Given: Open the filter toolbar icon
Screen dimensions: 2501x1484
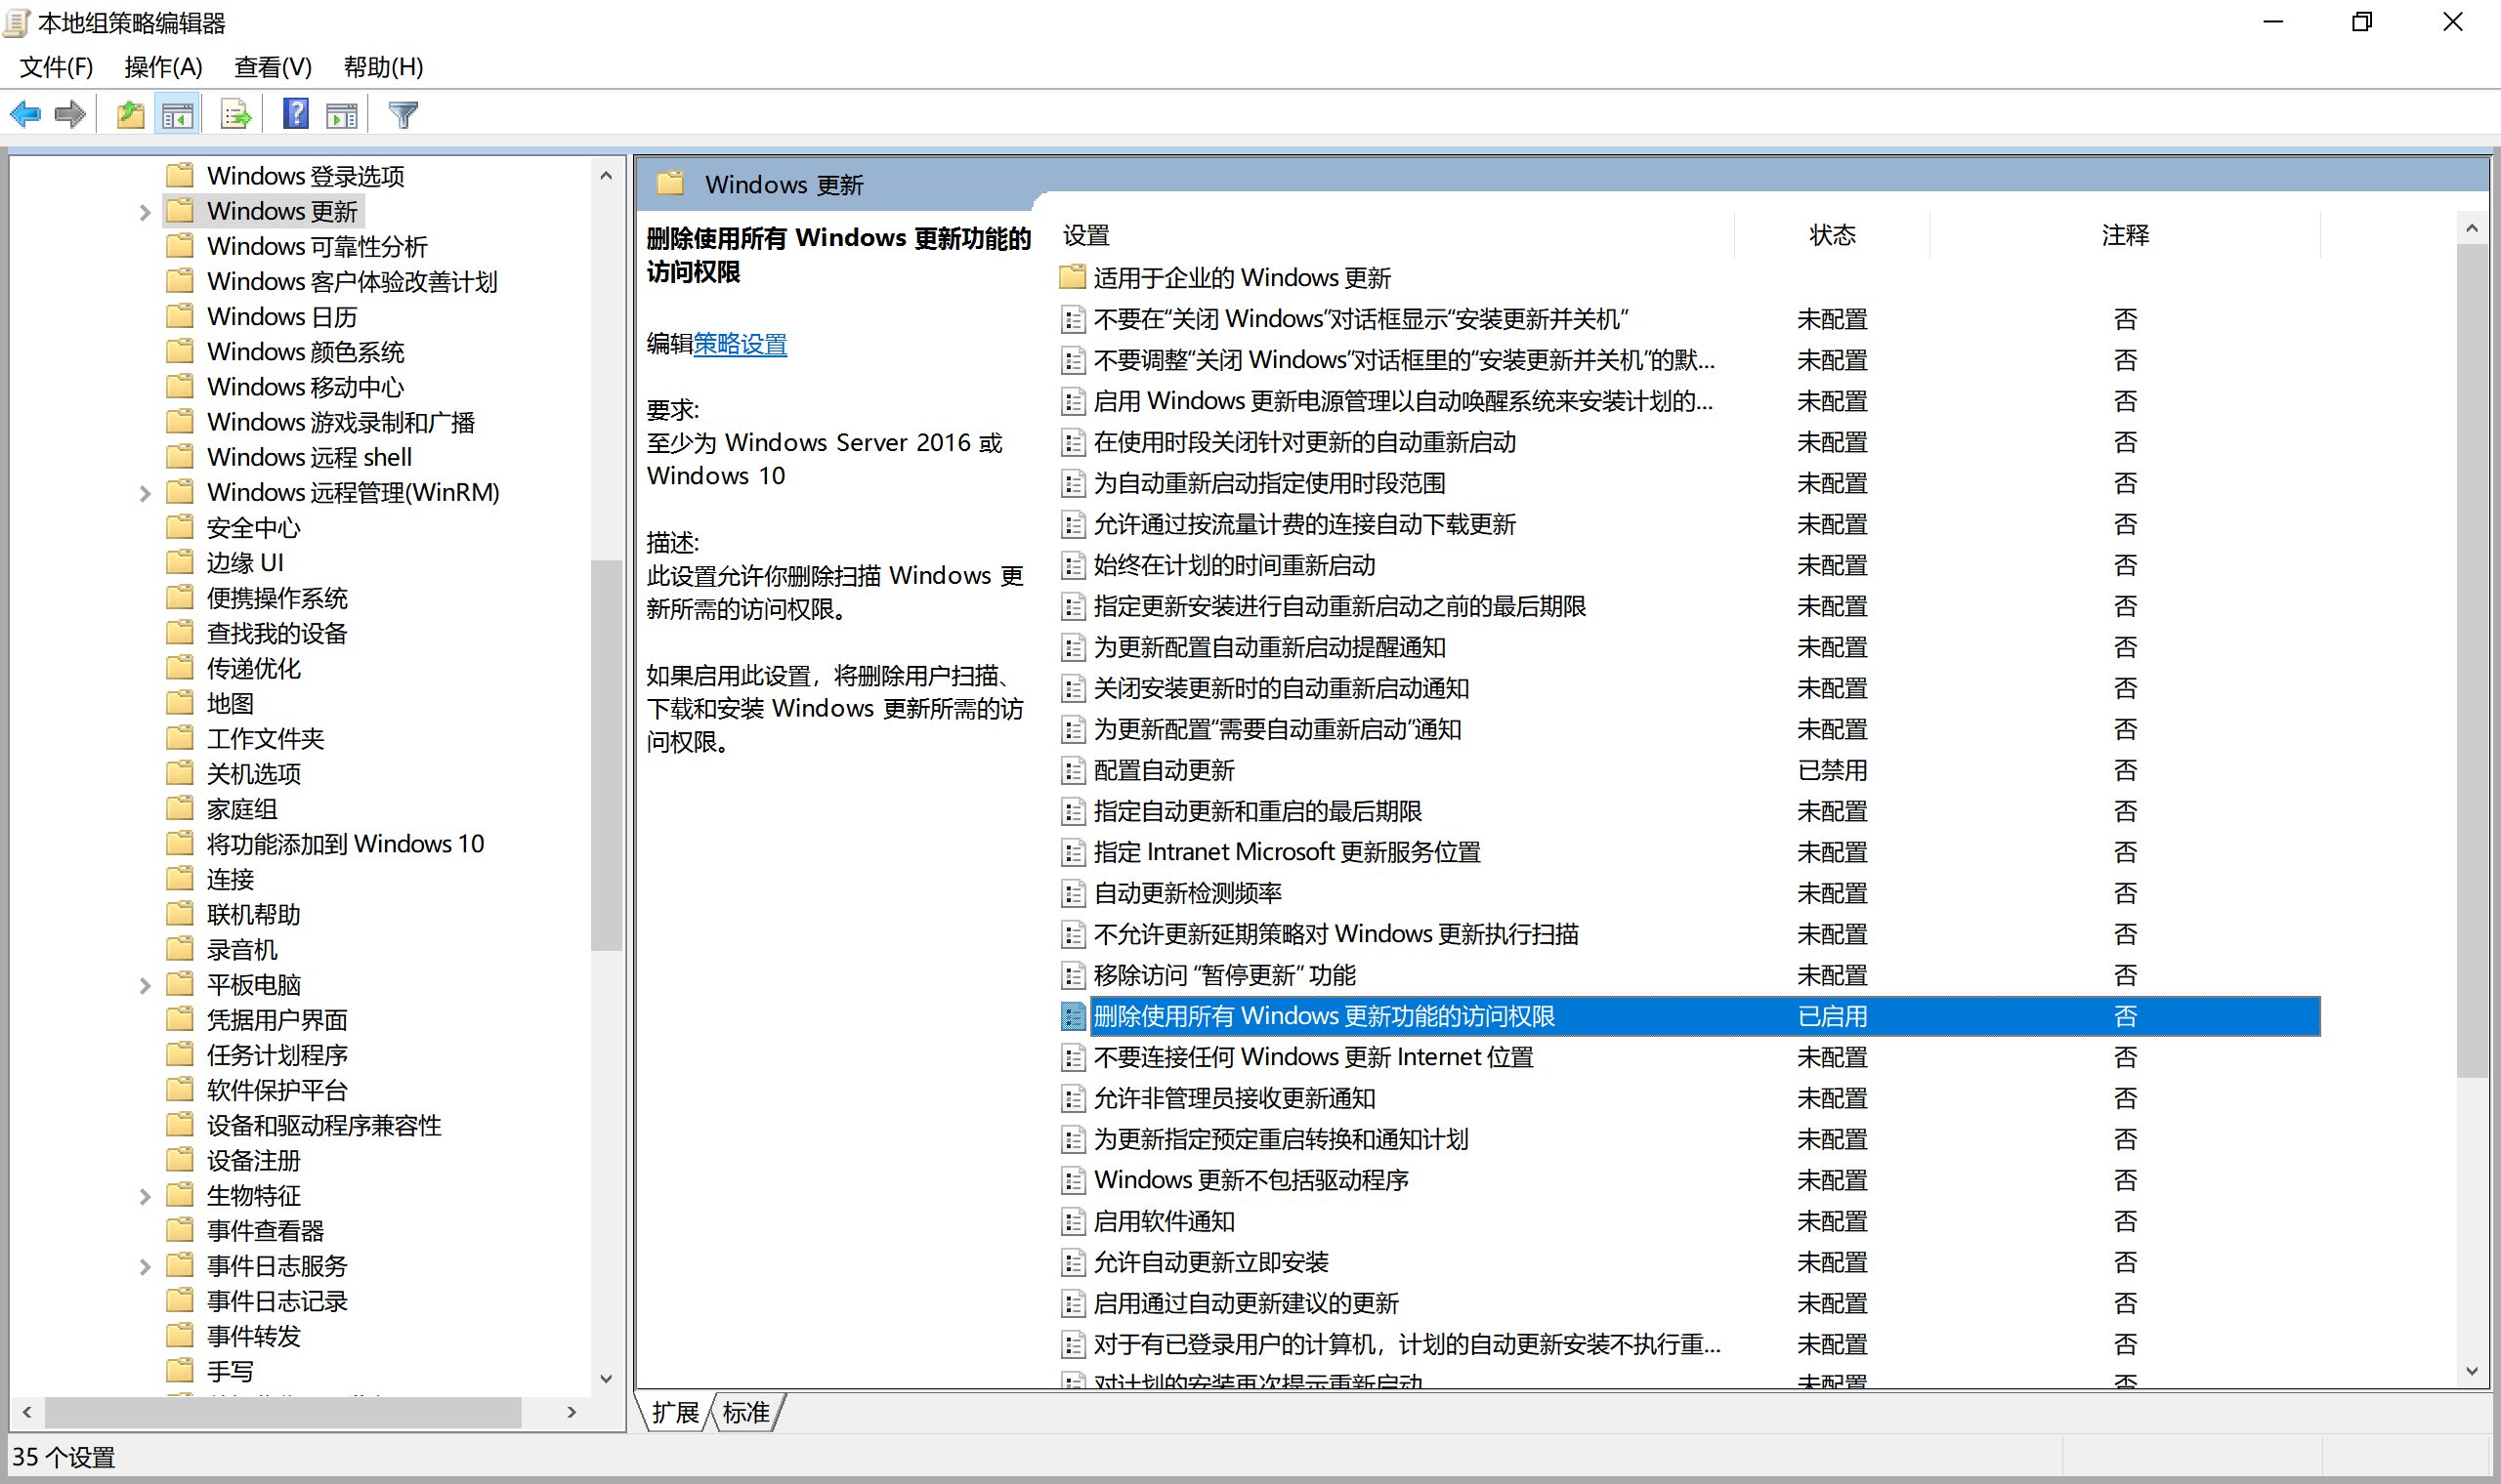Looking at the screenshot, I should click(403, 114).
